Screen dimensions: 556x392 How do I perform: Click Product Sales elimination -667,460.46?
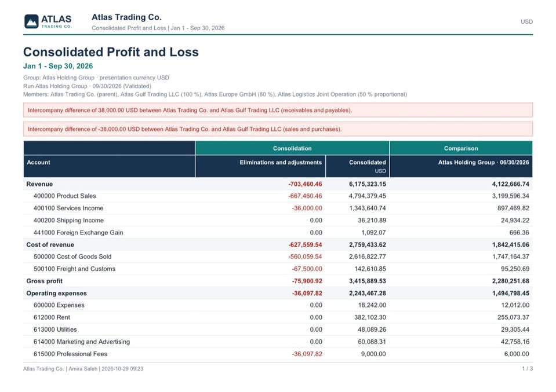[x=305, y=196]
